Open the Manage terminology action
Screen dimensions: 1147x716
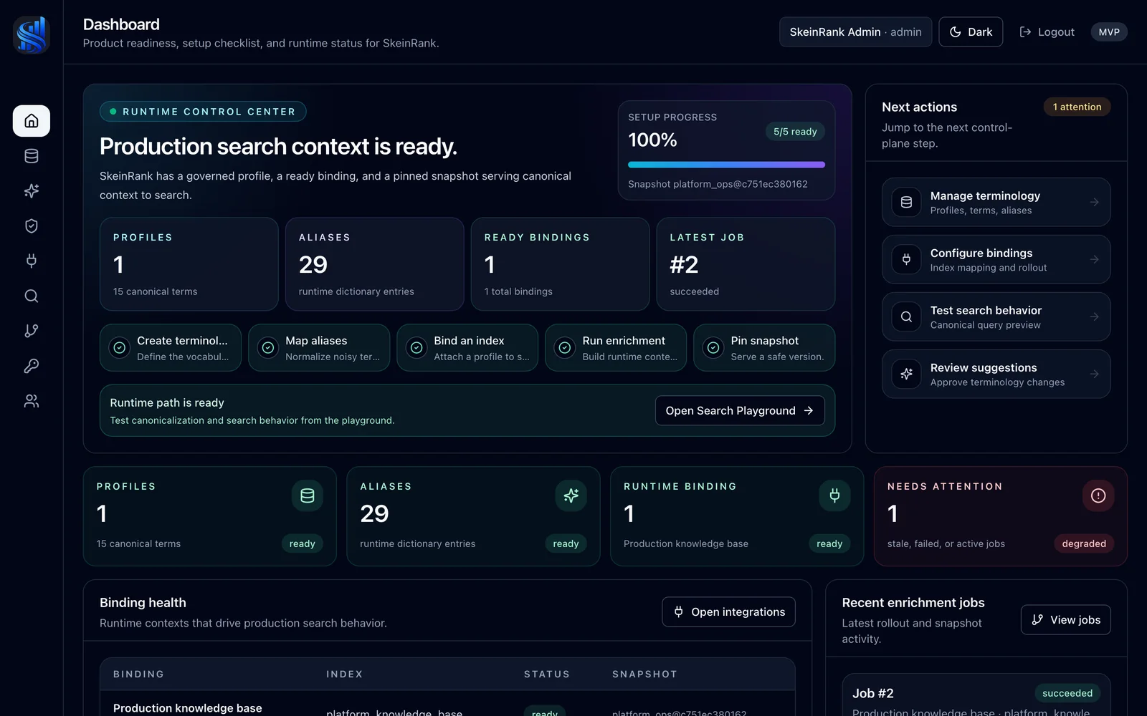996,203
